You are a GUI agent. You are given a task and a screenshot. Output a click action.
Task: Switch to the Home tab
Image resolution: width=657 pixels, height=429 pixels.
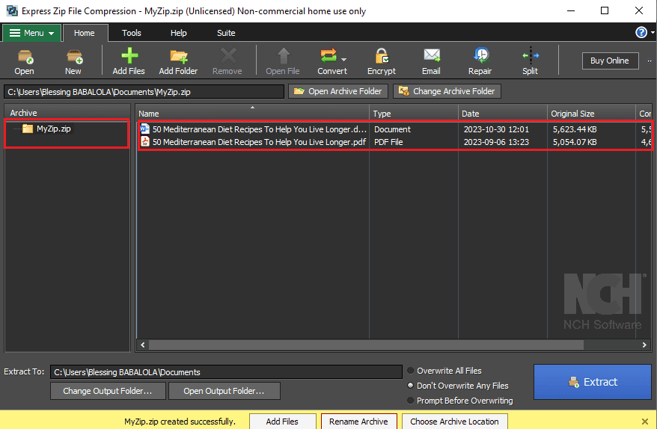(x=85, y=33)
